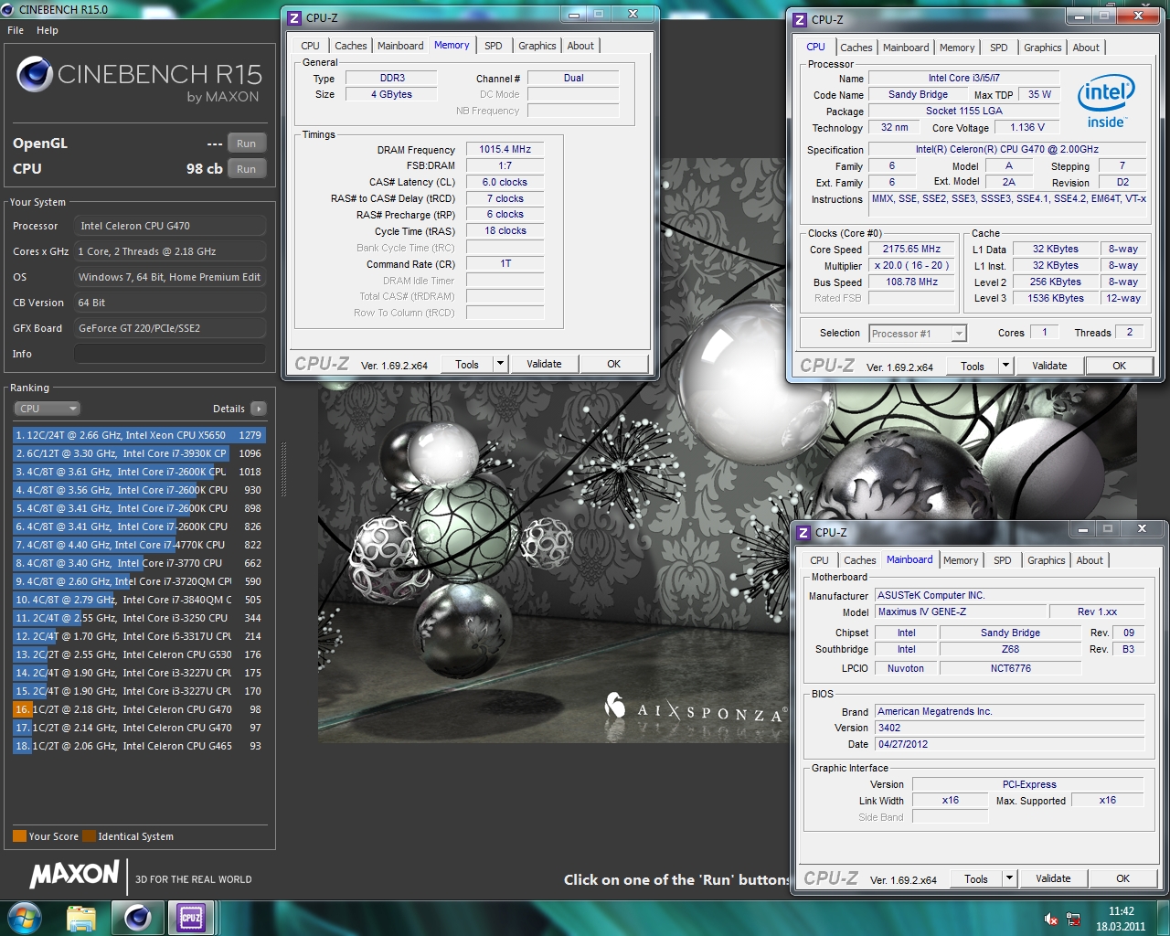This screenshot has width=1170, height=936.
Task: Open About tab in CPU window
Action: tap(1086, 48)
